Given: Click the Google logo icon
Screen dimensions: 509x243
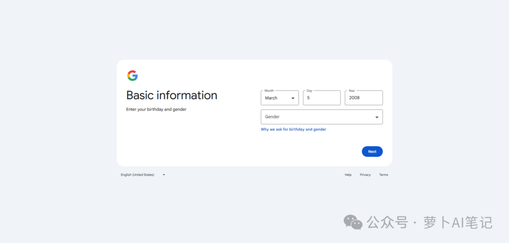Looking at the screenshot, I should [x=132, y=76].
